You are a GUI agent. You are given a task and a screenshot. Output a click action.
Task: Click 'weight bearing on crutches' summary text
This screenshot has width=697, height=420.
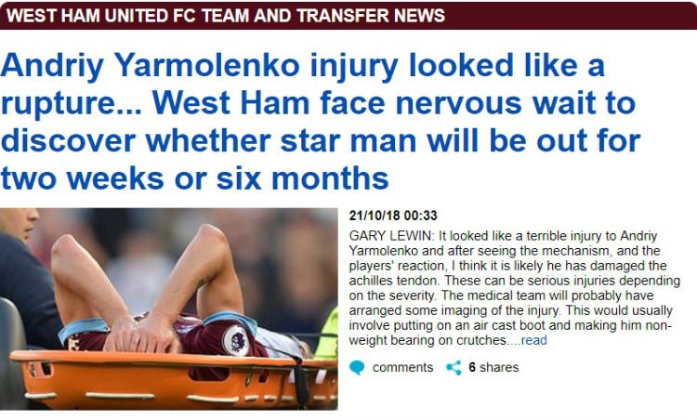click(427, 340)
